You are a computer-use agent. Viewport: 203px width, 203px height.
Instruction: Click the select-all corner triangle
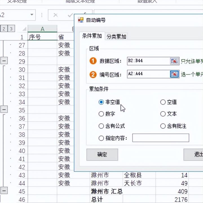click(25, 29)
